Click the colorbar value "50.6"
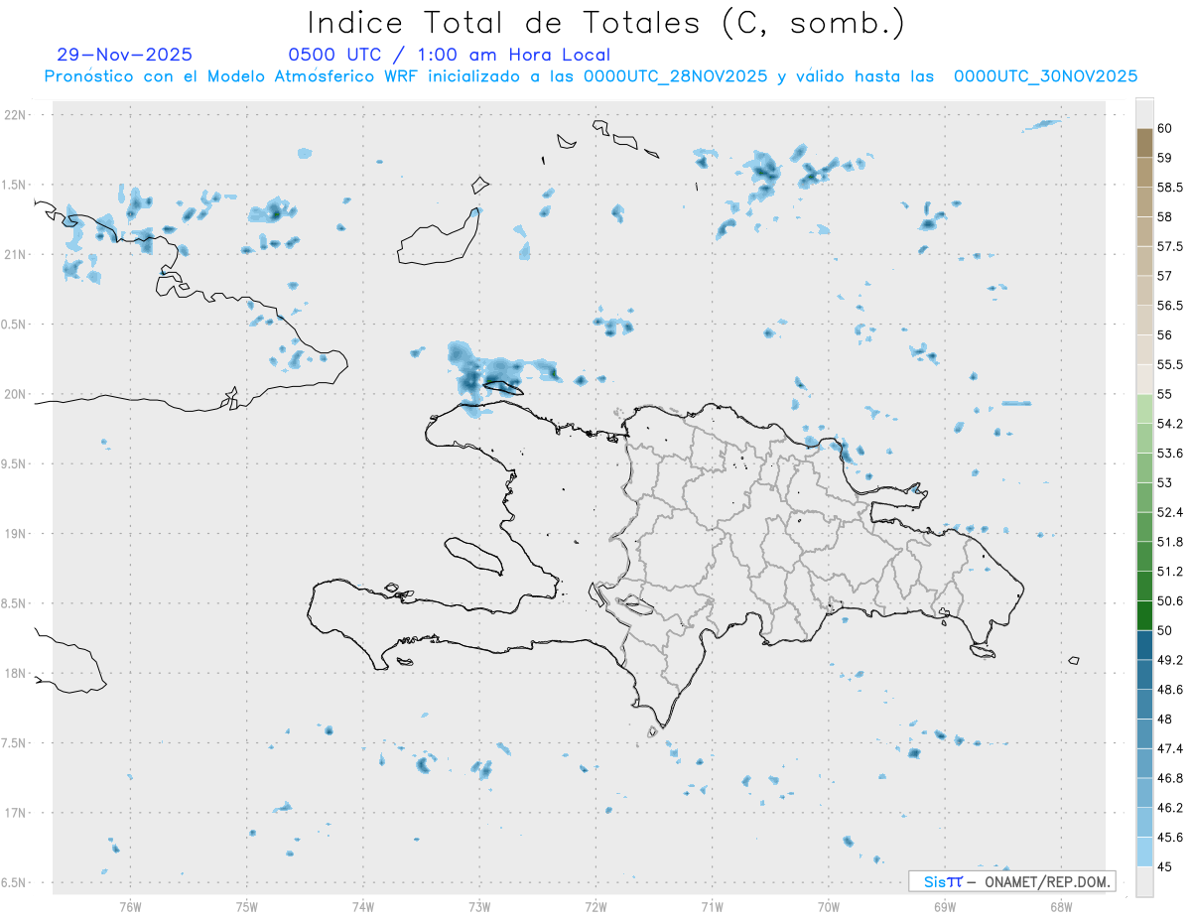 click(1170, 601)
